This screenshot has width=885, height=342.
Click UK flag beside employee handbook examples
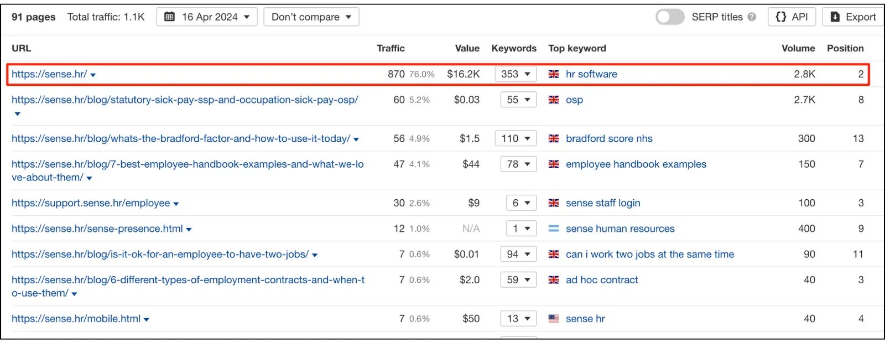point(554,164)
